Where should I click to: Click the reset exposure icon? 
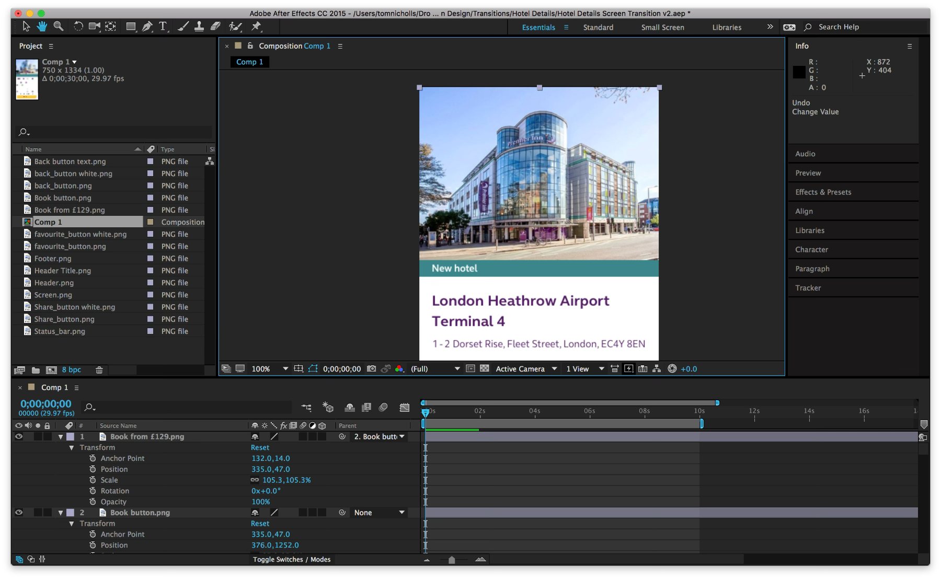672,369
